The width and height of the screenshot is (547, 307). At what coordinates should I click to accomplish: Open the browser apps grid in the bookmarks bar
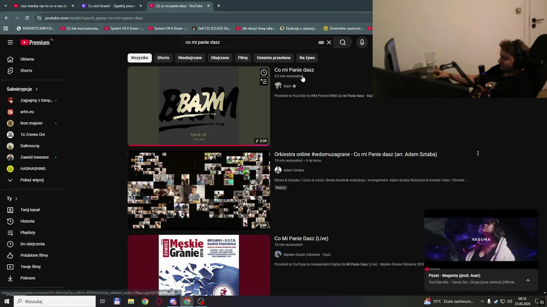(x=6, y=29)
